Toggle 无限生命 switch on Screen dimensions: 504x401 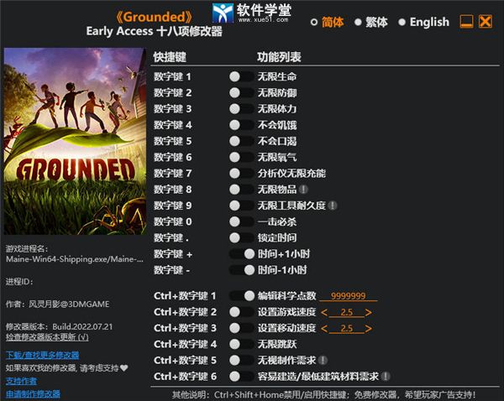pyautogui.click(x=242, y=76)
